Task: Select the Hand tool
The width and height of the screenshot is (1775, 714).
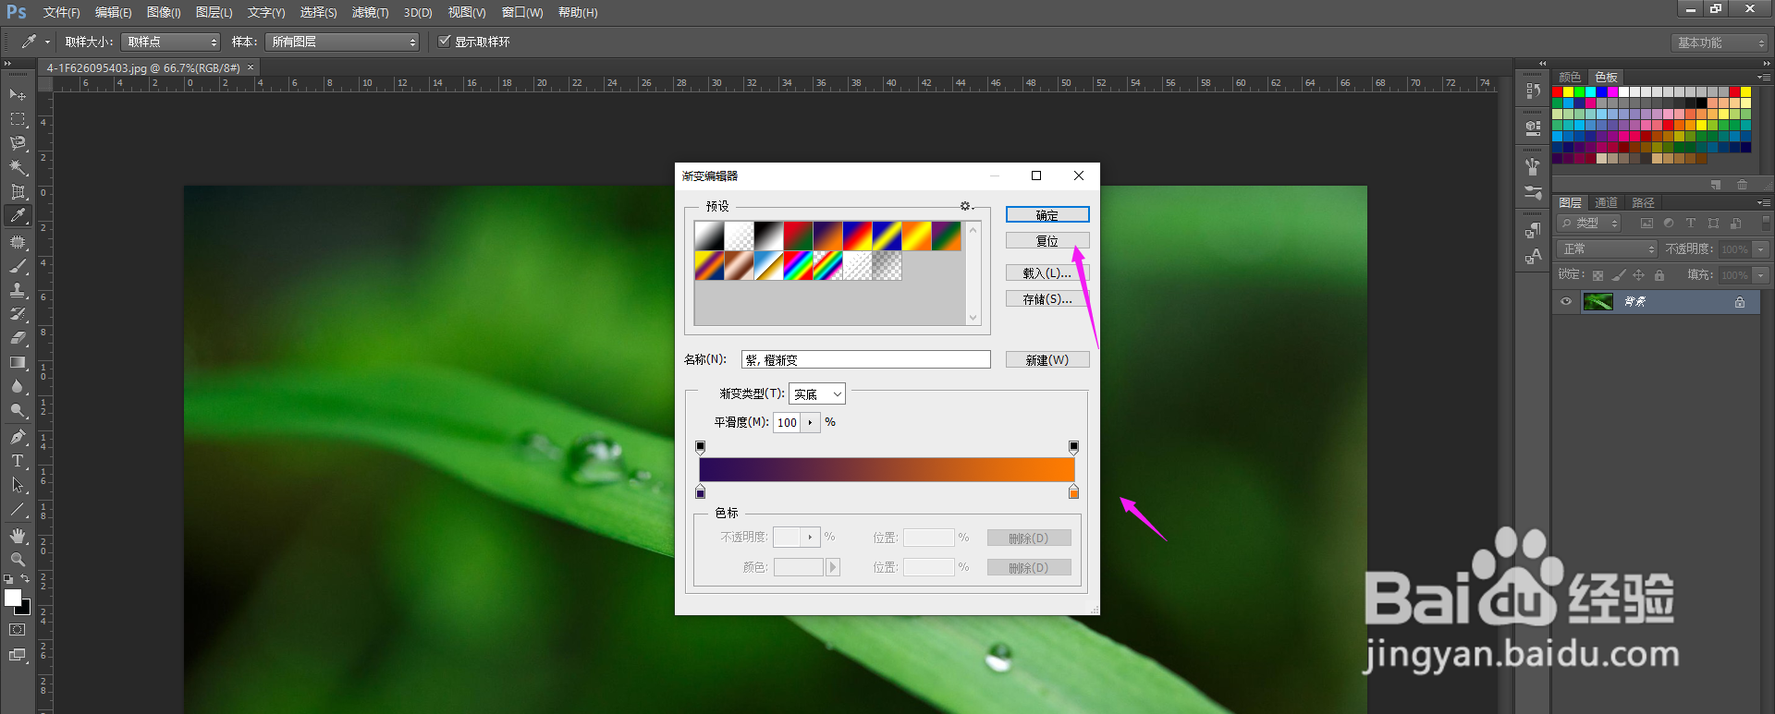Action: (18, 536)
